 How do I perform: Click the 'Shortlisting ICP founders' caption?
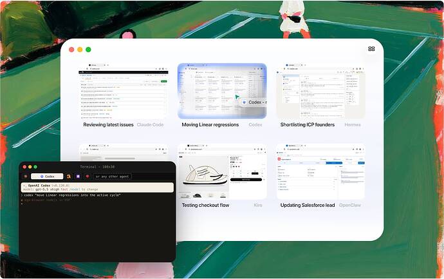tap(307, 125)
